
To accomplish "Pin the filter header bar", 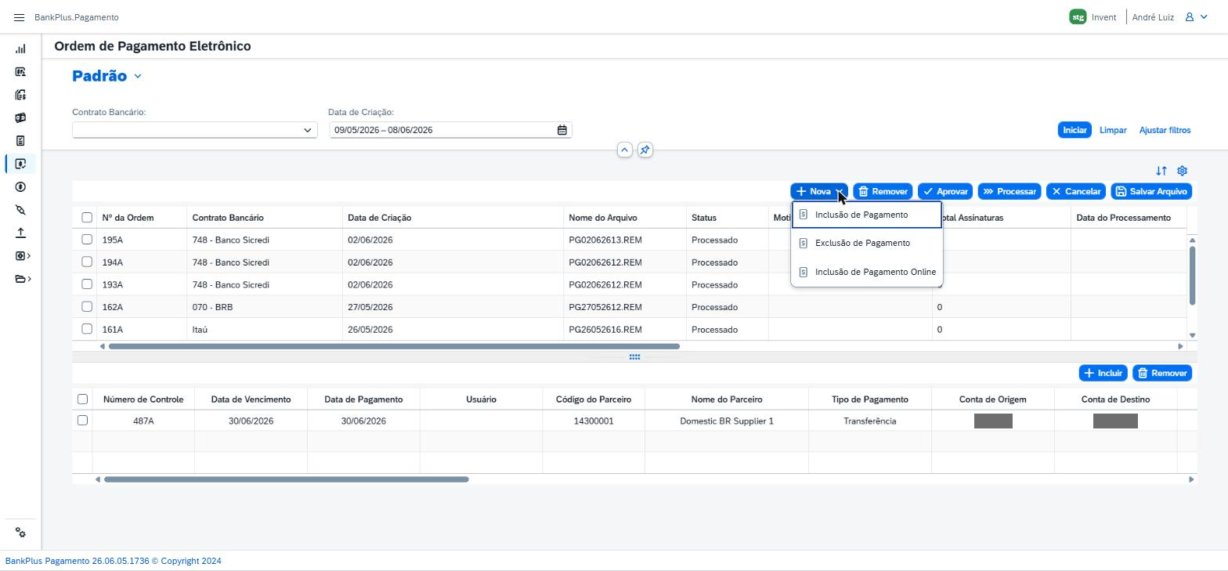I will pos(645,150).
